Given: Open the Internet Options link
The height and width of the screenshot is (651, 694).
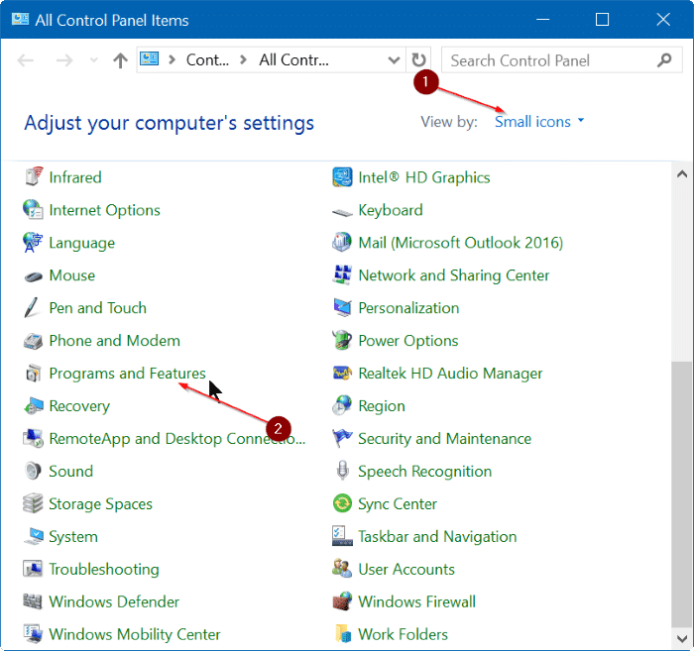Looking at the screenshot, I should pyautogui.click(x=104, y=210).
